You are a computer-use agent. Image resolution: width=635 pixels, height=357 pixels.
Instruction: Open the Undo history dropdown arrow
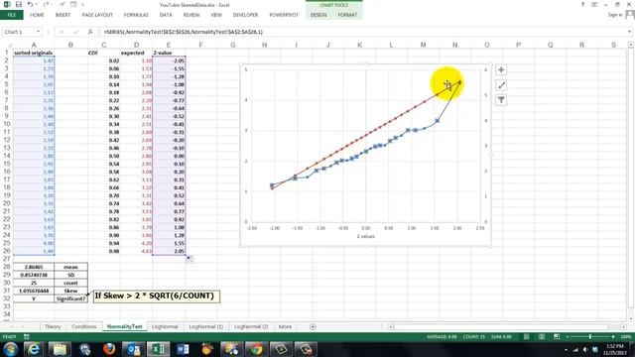tap(36, 4)
